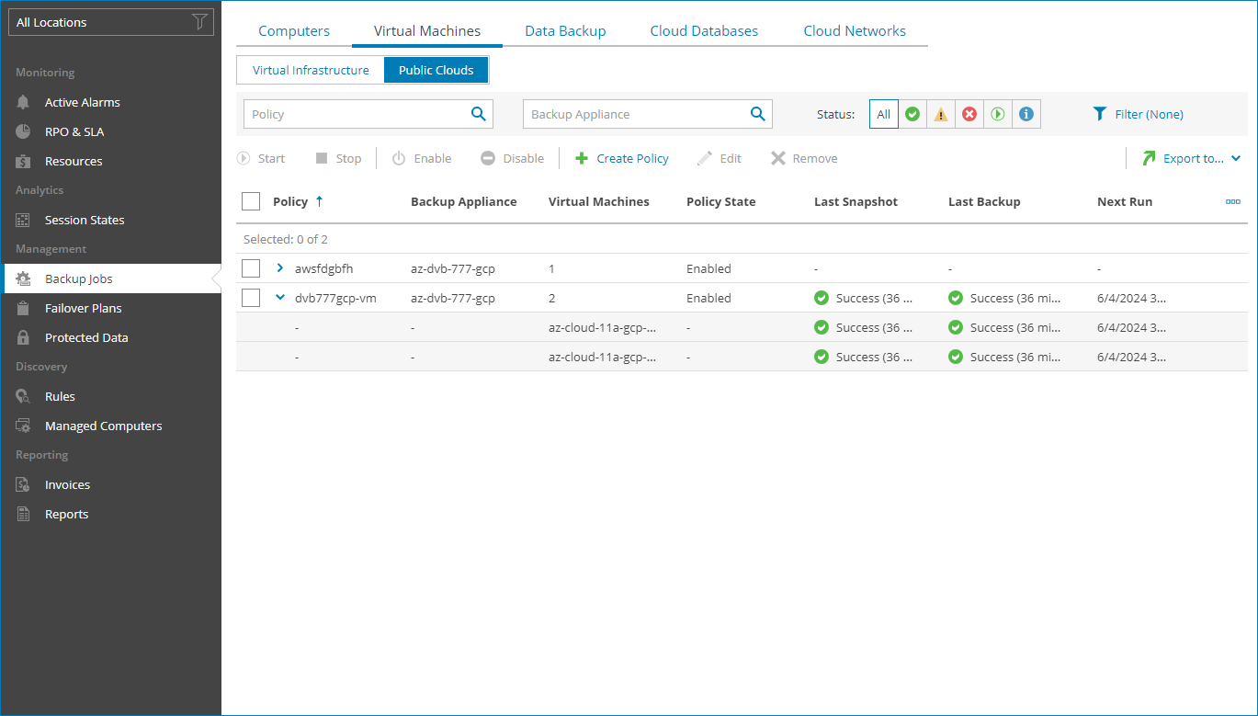
Task: Open the Virtual Infrastructure sub-tab
Action: coord(311,70)
